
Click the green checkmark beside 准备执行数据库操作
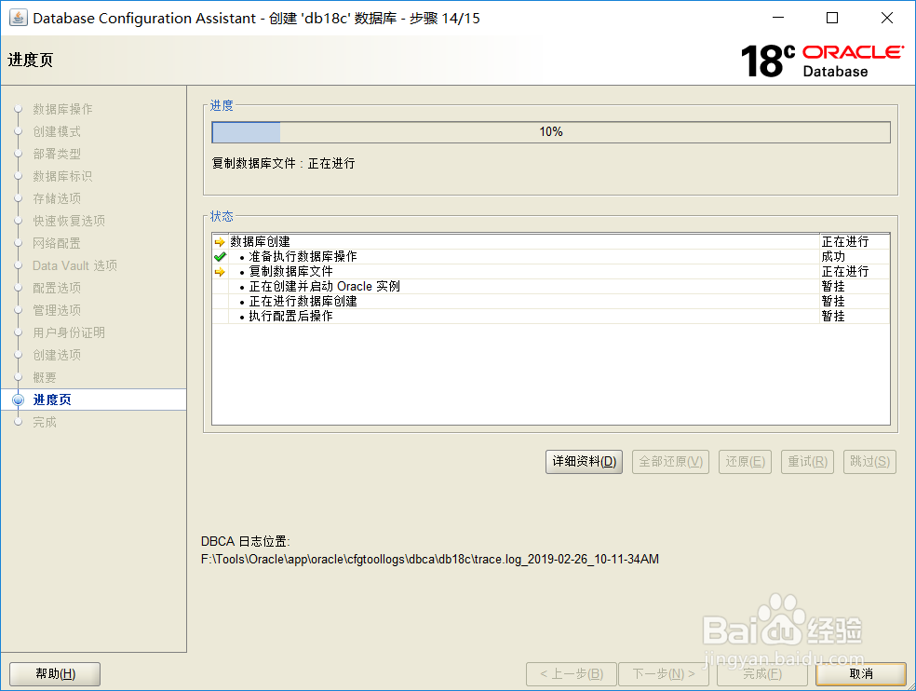click(x=222, y=256)
